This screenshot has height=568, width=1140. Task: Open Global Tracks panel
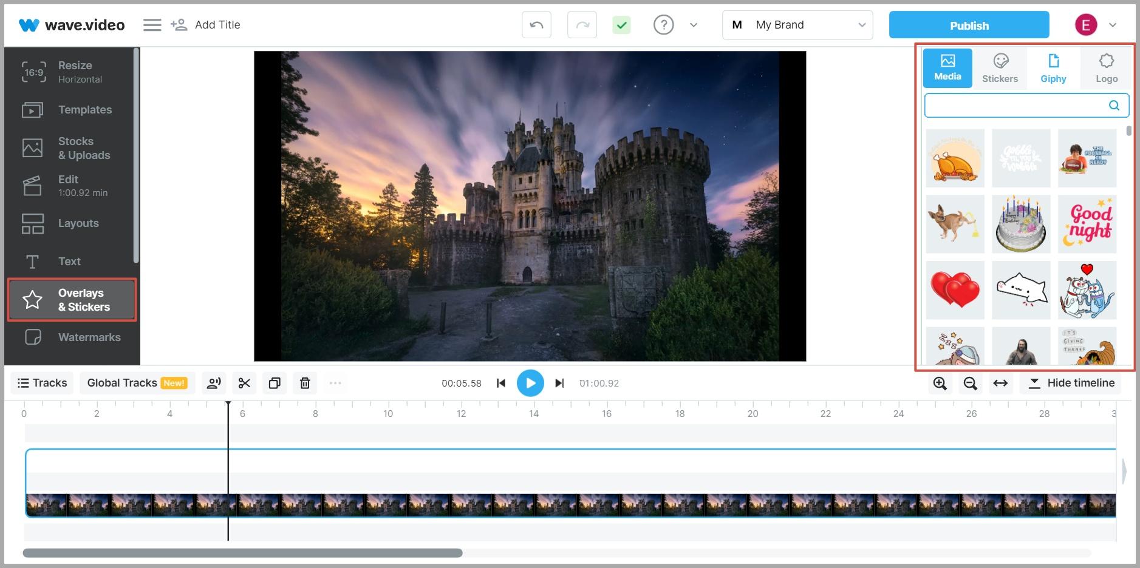[x=137, y=383]
